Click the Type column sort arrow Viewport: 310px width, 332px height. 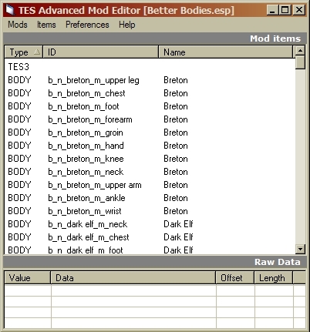pyautogui.click(x=37, y=52)
